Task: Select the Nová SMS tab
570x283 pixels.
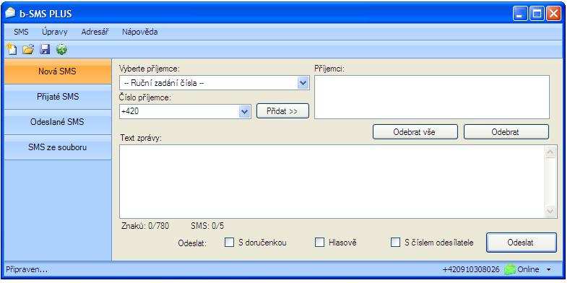Action: (58, 71)
